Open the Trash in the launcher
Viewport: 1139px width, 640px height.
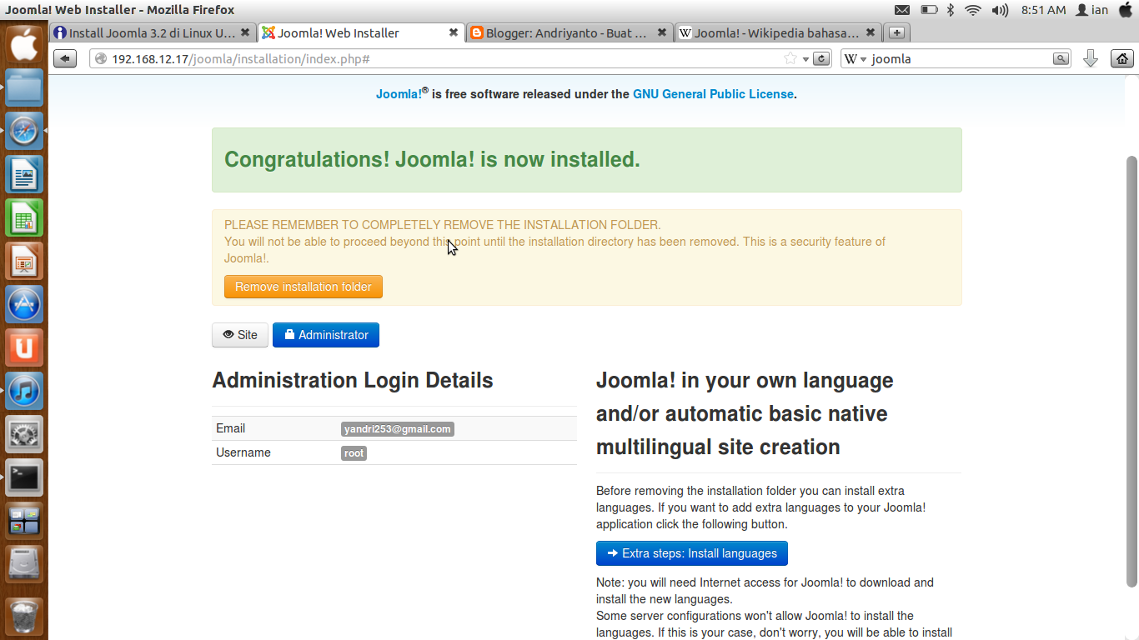point(24,617)
